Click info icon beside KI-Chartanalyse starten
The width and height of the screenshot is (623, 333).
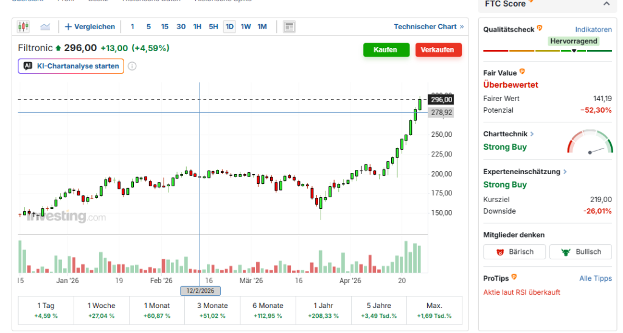[132, 66]
